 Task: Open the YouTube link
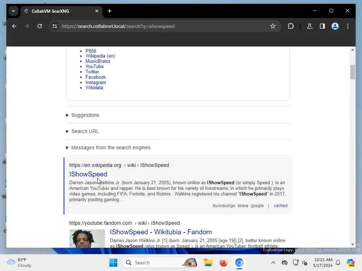tap(94, 67)
